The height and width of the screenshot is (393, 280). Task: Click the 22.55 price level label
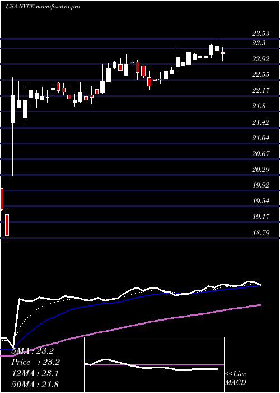(260, 75)
